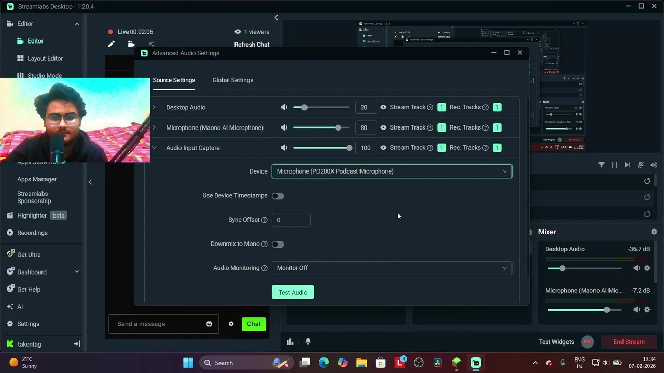Collapse the Editor section in sidebar

tap(77, 24)
